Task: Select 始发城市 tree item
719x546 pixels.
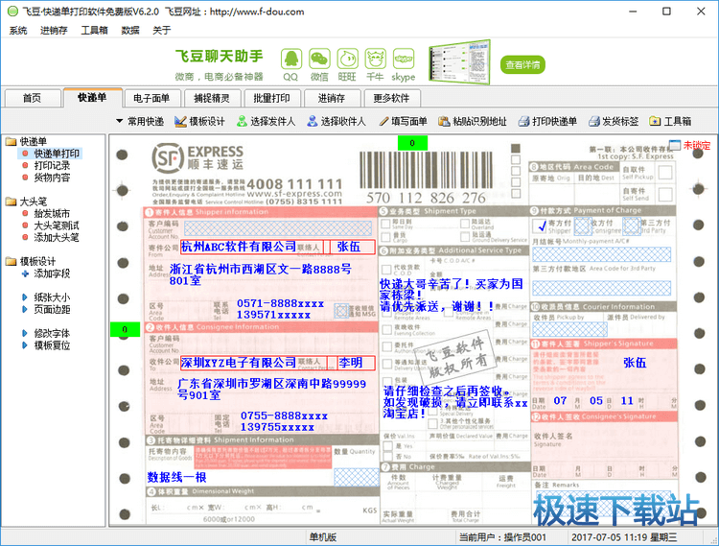Action: [52, 213]
